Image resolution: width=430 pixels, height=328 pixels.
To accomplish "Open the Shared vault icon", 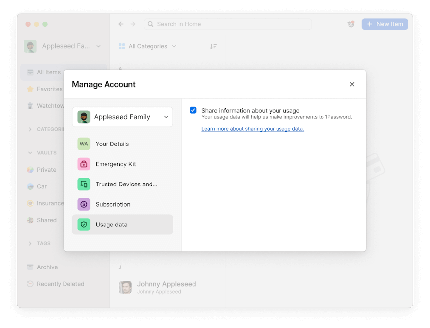I will tap(30, 220).
